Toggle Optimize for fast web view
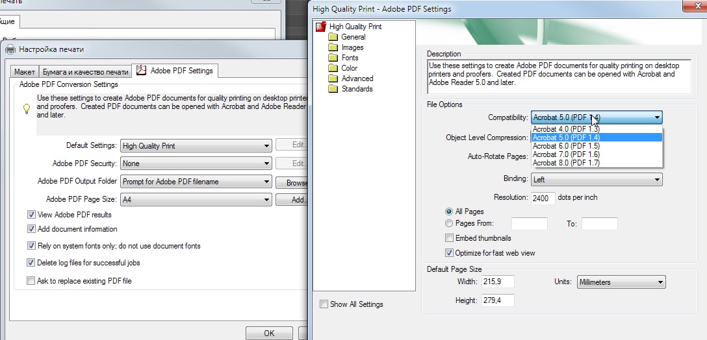 click(x=449, y=252)
